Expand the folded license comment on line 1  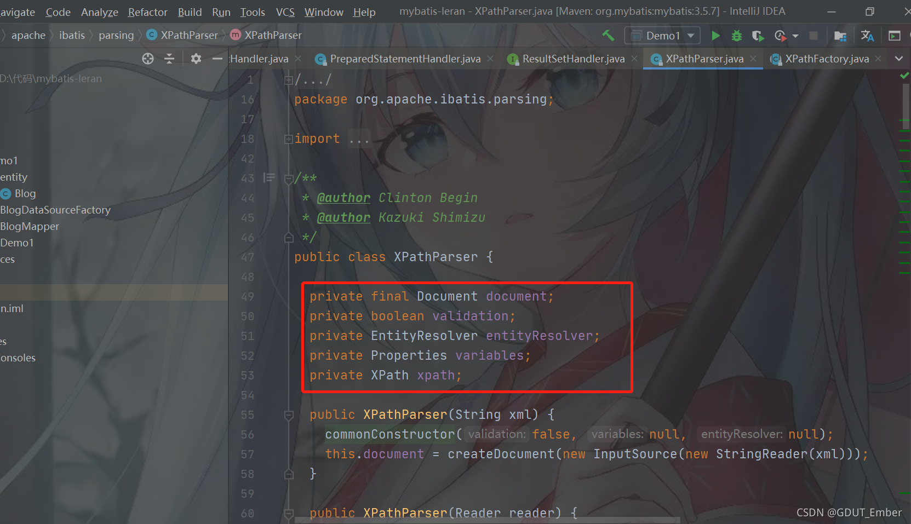(x=289, y=80)
